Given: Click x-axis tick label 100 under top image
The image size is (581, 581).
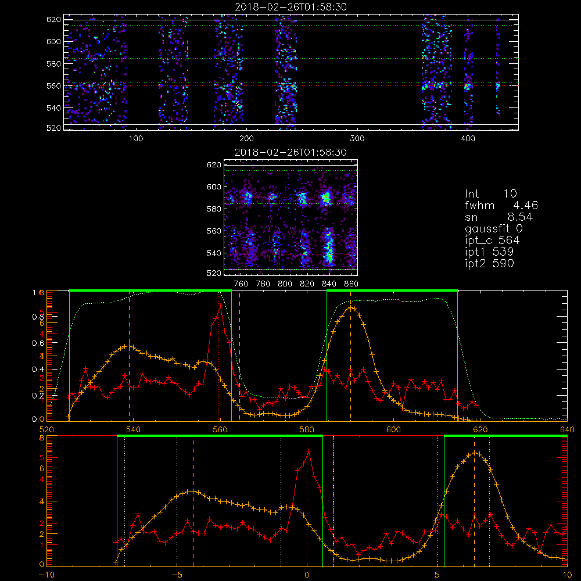Looking at the screenshot, I should 136,138.
